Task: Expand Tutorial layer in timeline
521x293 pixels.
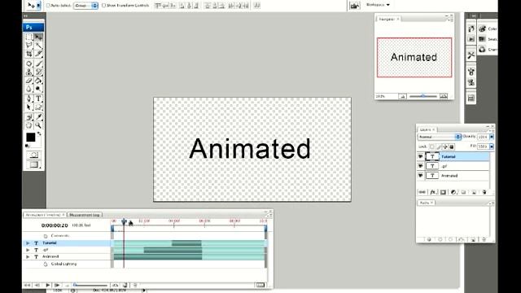Action: [28, 243]
